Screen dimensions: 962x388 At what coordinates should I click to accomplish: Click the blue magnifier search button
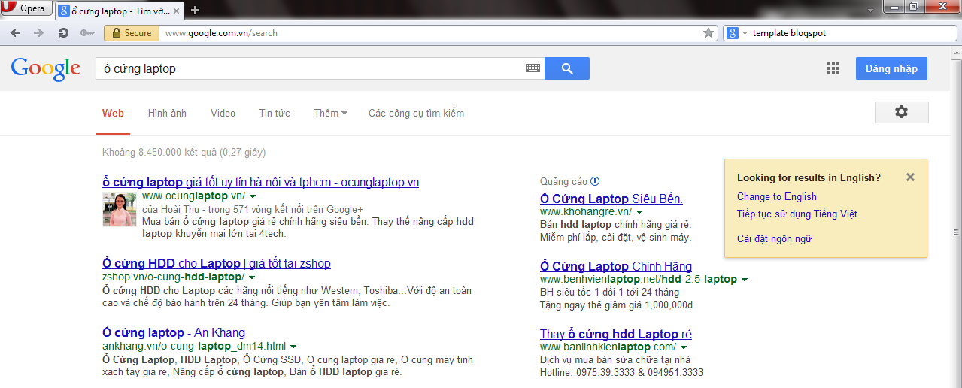coord(567,68)
